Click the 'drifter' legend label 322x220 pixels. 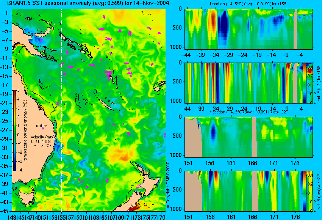click(42, 126)
